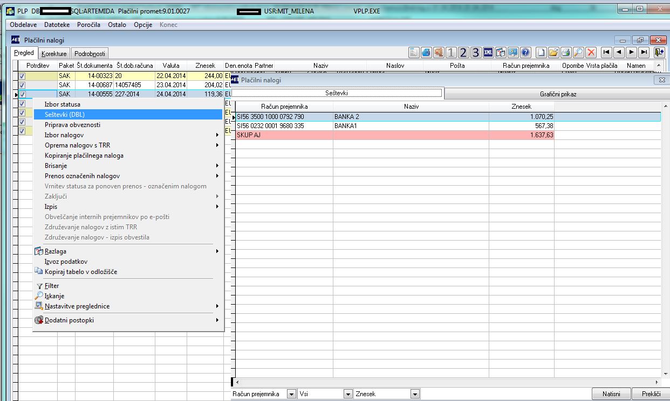The width and height of the screenshot is (670, 401).
Task: Select the Seštevki tab
Action: (337, 93)
